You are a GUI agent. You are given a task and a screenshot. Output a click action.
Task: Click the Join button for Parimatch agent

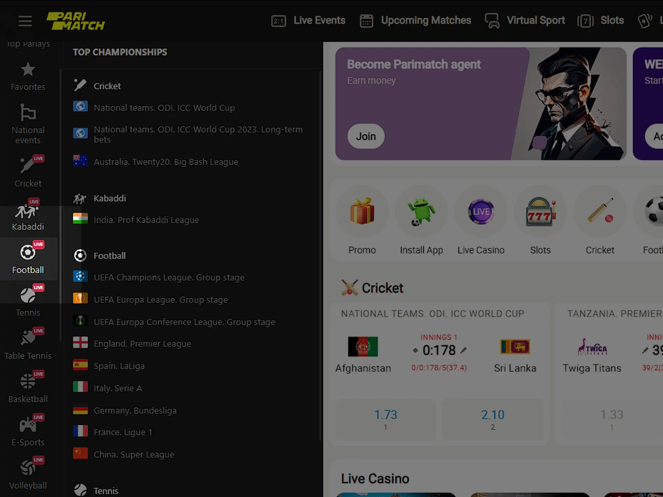pos(366,136)
